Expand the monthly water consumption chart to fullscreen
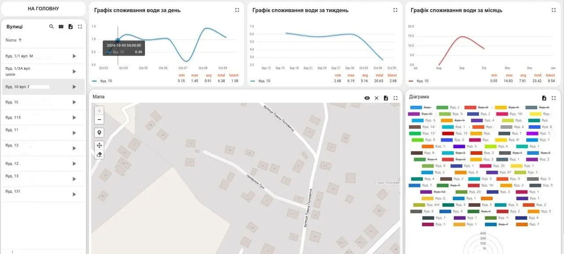Image resolution: width=564 pixels, height=254 pixels. (x=553, y=10)
